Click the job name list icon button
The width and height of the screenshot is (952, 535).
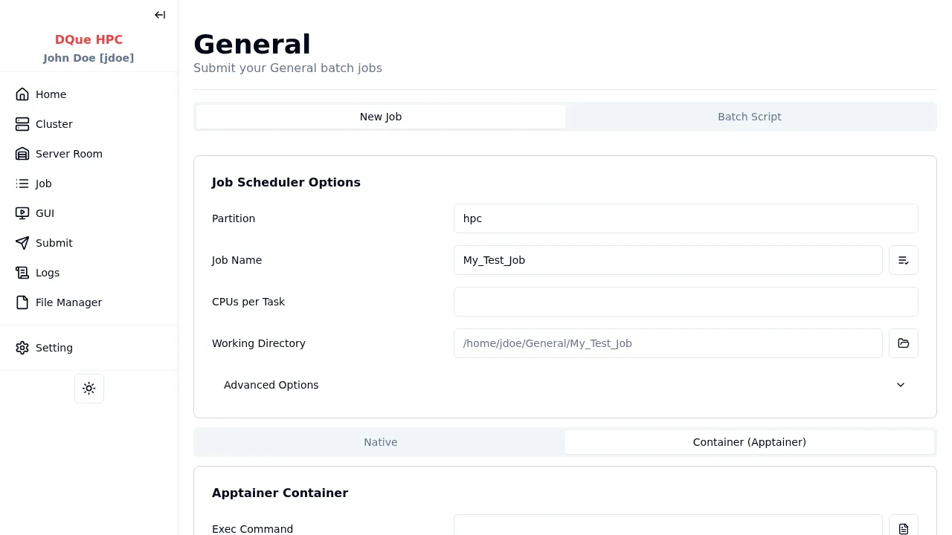pos(903,260)
